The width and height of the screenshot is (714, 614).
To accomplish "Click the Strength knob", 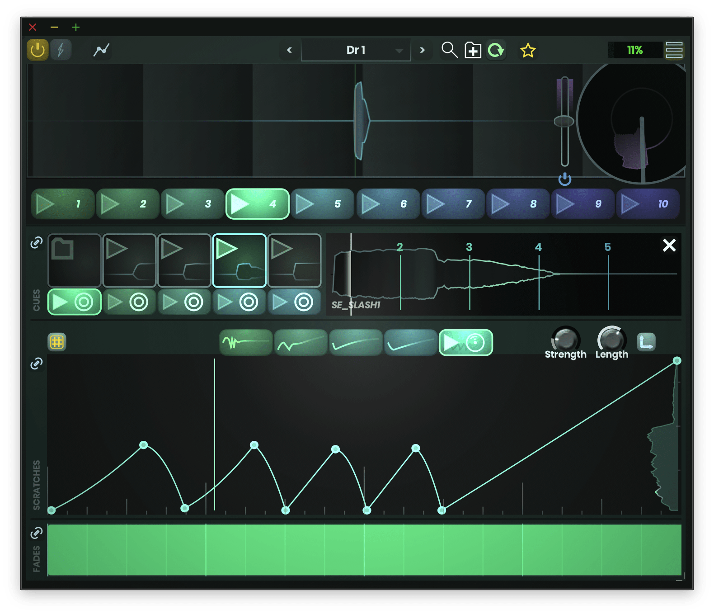I will [x=565, y=339].
